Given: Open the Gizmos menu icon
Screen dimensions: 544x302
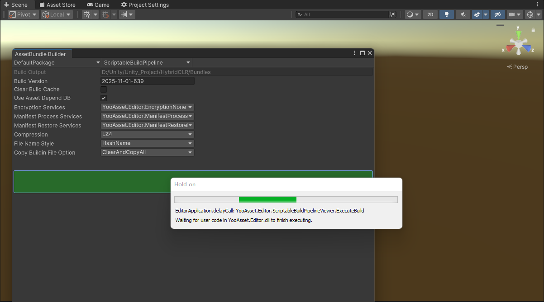Looking at the screenshot, I should pos(530,14).
